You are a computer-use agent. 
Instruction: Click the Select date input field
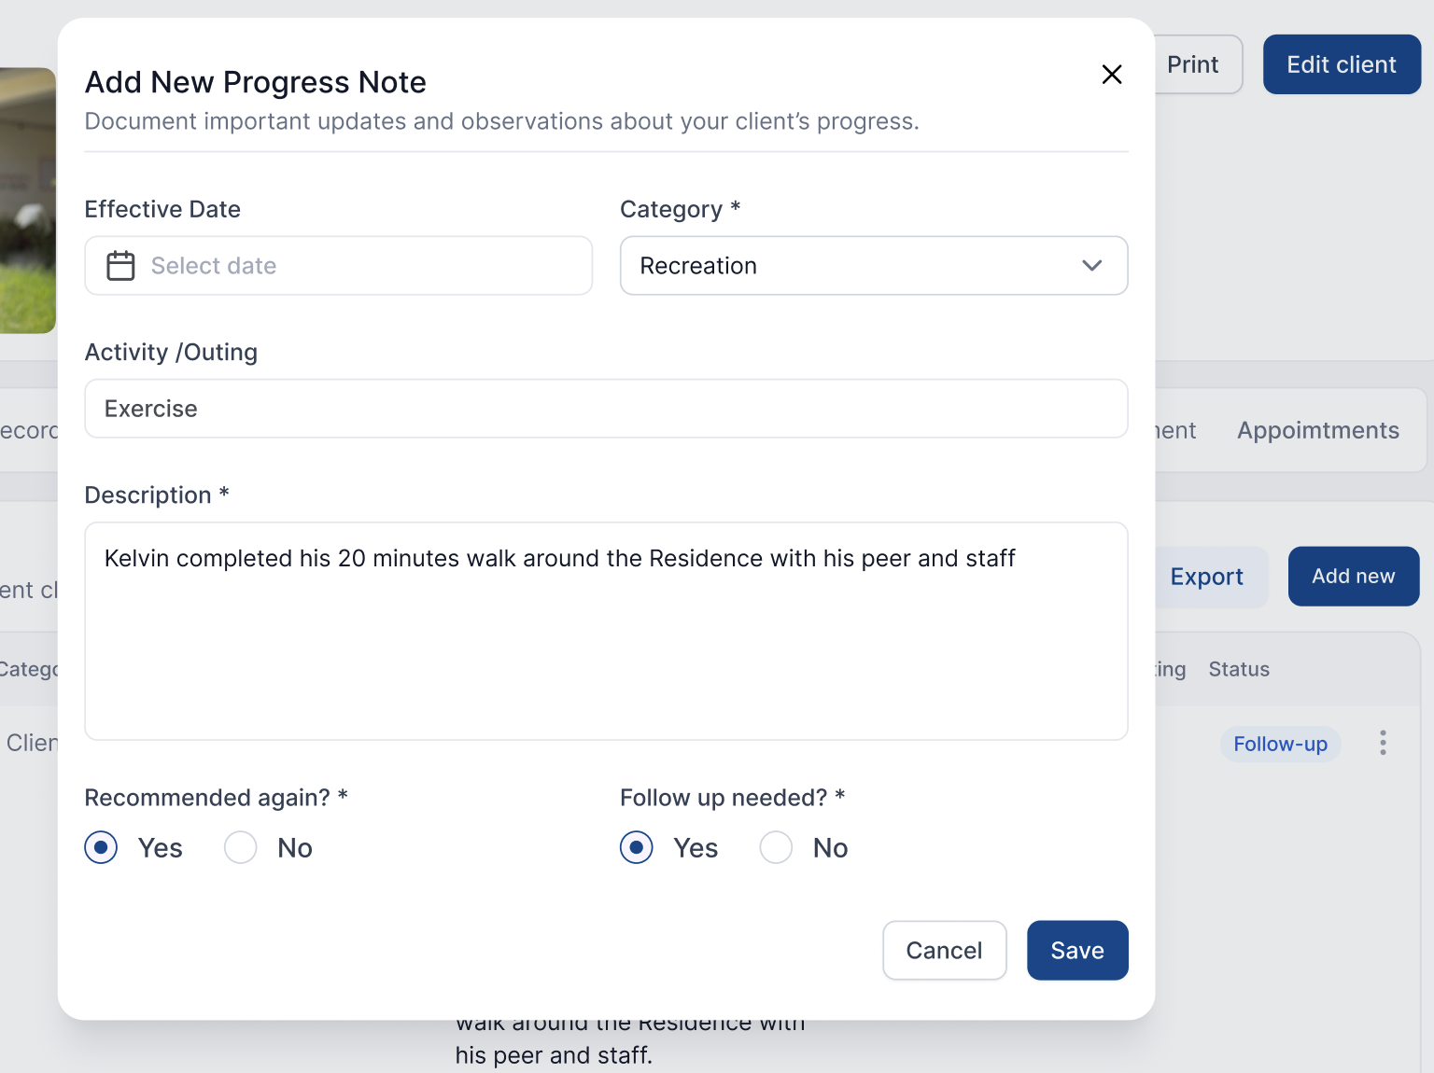[355, 266]
